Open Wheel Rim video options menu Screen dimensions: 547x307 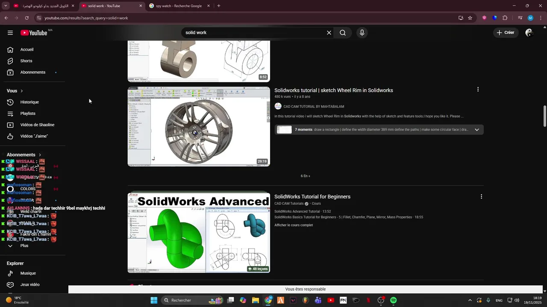478,90
